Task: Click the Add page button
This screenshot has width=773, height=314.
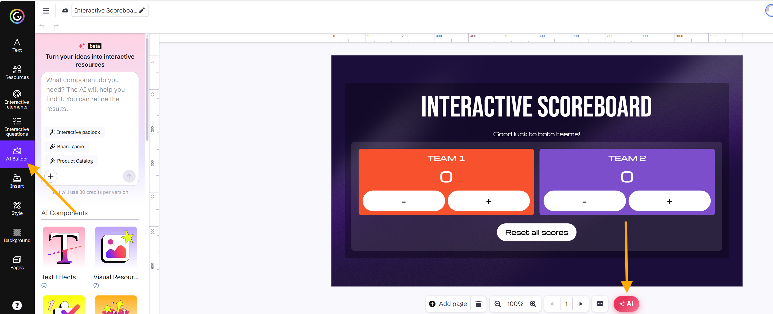Action: click(x=448, y=304)
